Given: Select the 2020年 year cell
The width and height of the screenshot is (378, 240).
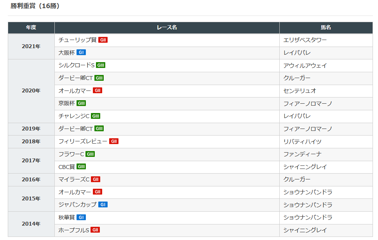Looking at the screenshot, I should coord(31,91).
